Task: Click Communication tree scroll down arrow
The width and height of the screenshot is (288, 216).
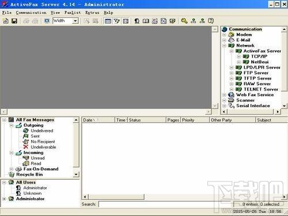Action: (284, 106)
